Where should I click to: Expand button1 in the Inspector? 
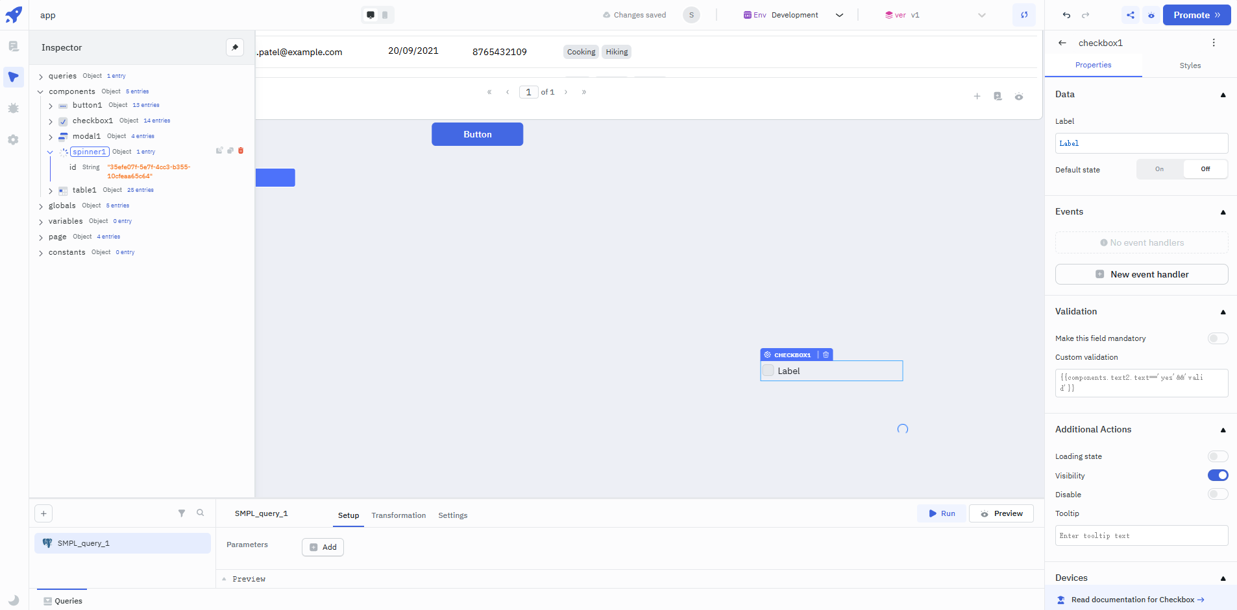tap(51, 106)
